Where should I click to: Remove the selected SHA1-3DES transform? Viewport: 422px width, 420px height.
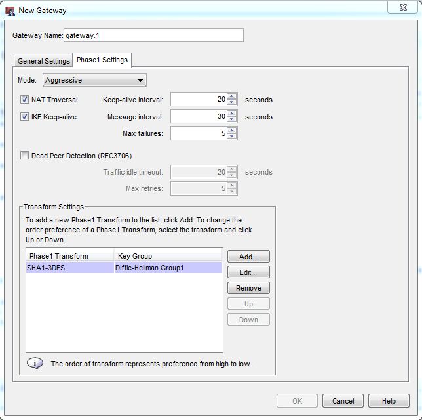[248, 288]
